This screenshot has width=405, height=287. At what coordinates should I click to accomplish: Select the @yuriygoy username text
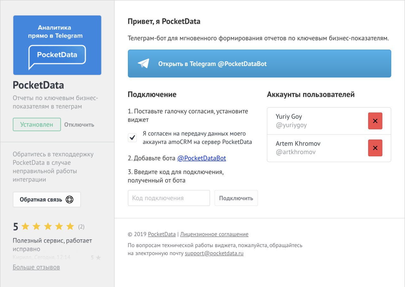coord(291,125)
